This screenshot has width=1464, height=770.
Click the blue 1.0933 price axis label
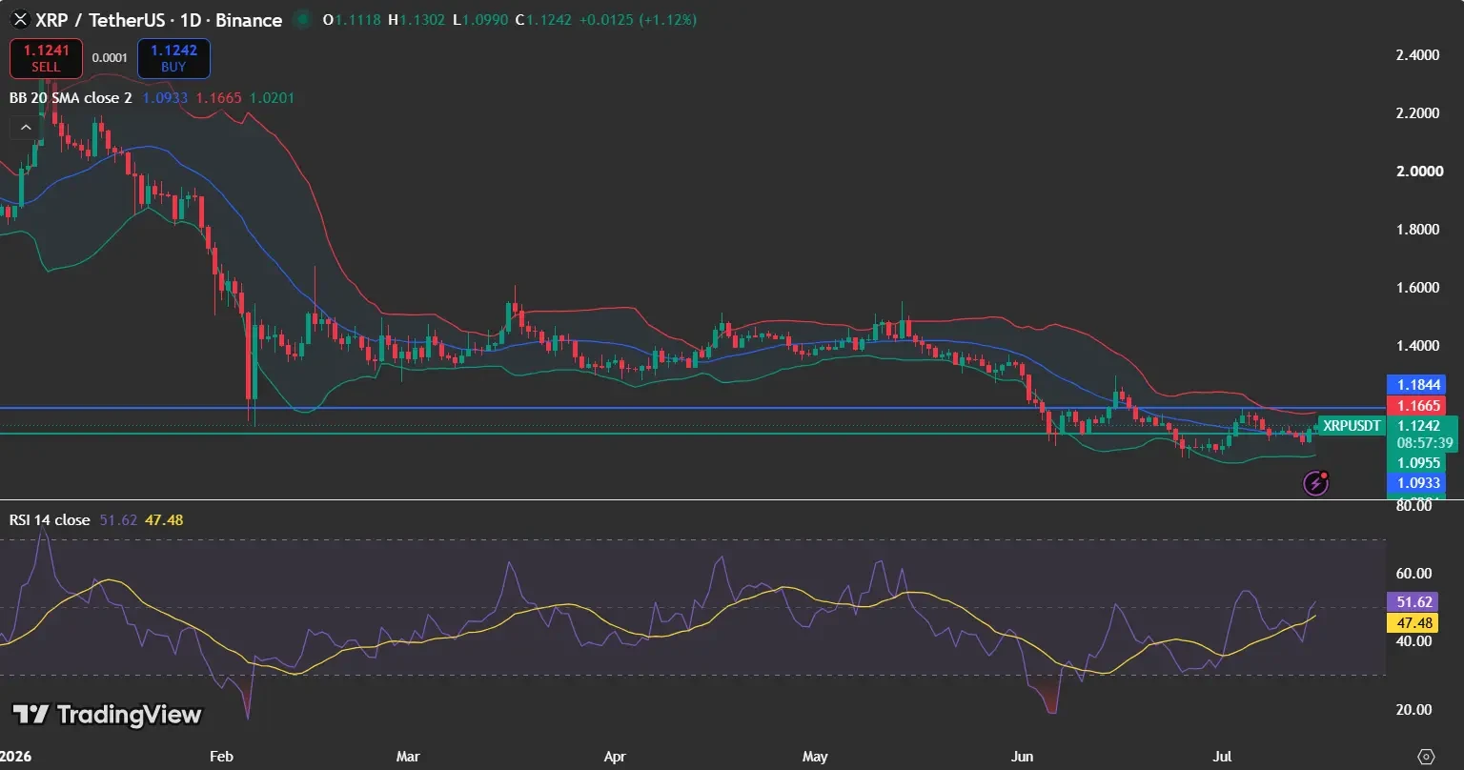[1416, 482]
